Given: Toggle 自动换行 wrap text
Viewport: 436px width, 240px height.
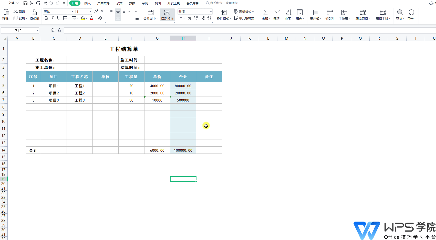Looking at the screenshot, I should point(167,15).
